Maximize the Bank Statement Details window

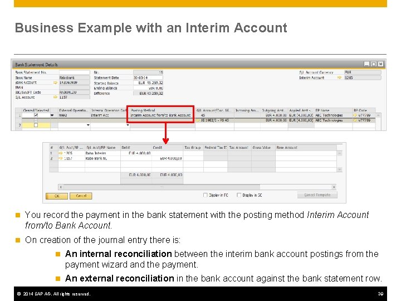click(x=374, y=64)
